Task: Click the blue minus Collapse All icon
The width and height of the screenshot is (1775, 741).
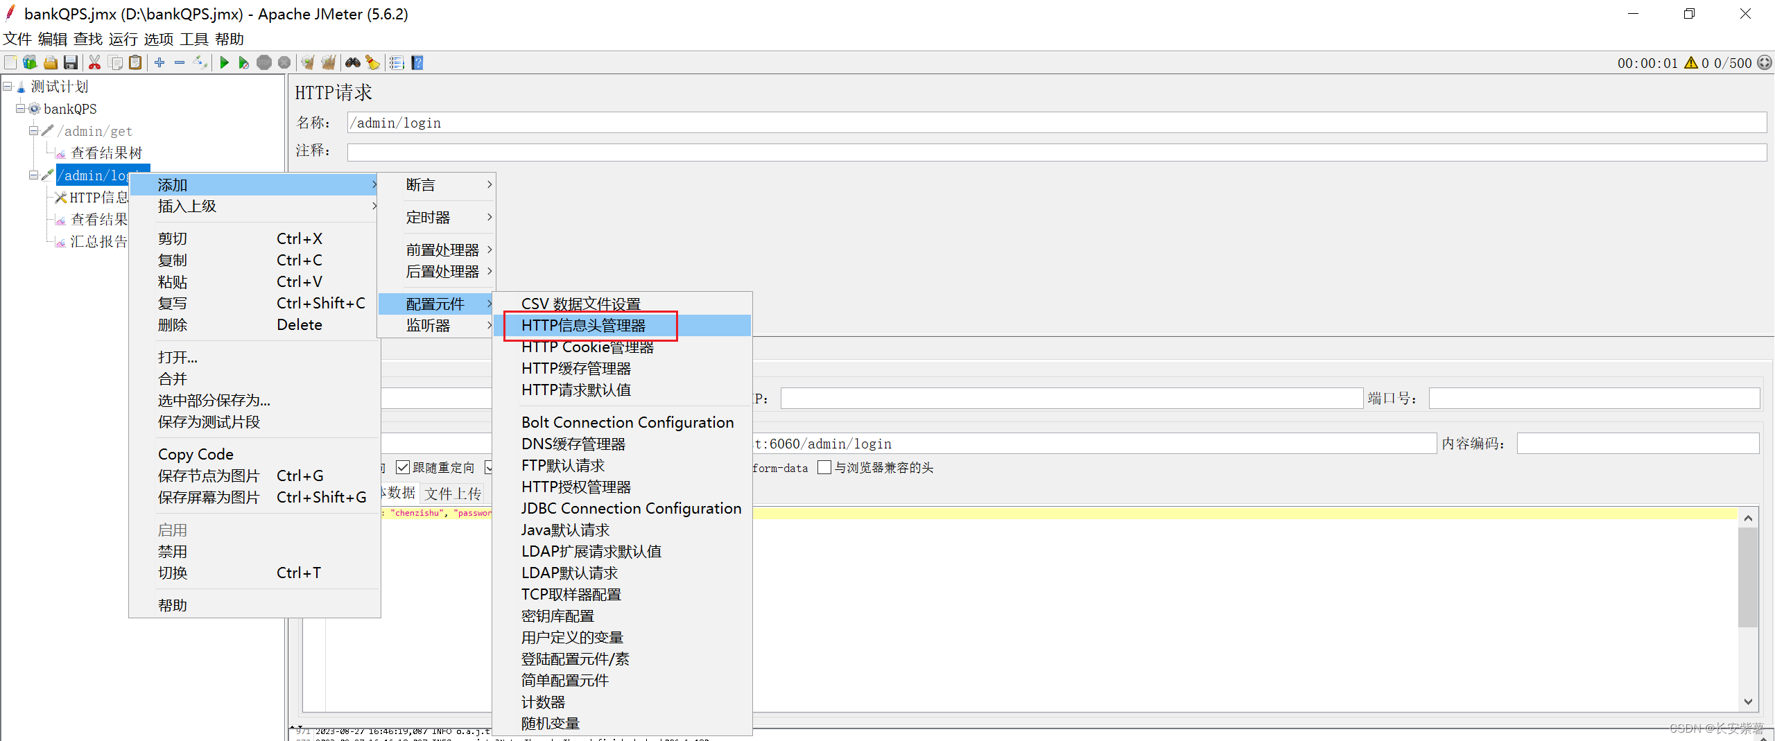Action: [x=180, y=63]
